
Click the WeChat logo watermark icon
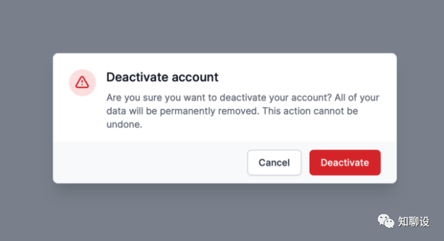point(386,221)
